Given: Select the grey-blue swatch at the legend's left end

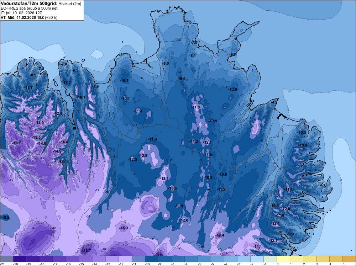Looking at the screenshot, I should (7, 259).
